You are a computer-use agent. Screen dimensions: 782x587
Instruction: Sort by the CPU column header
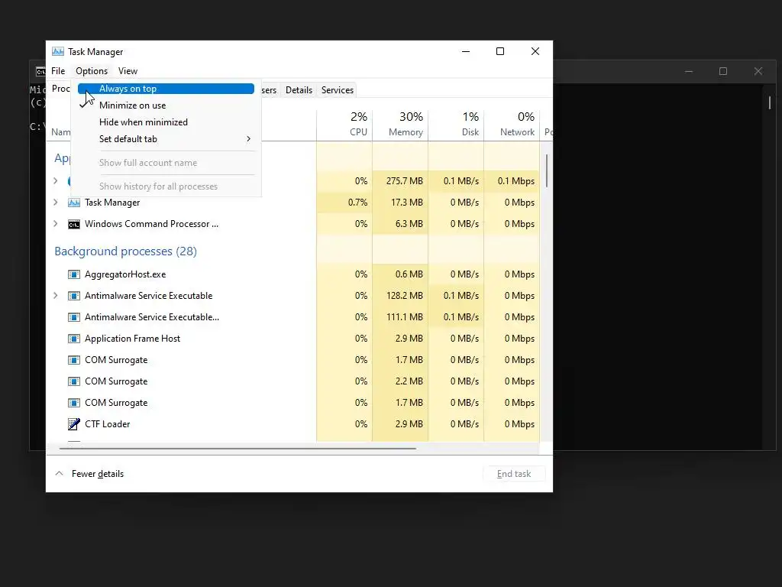pyautogui.click(x=344, y=125)
